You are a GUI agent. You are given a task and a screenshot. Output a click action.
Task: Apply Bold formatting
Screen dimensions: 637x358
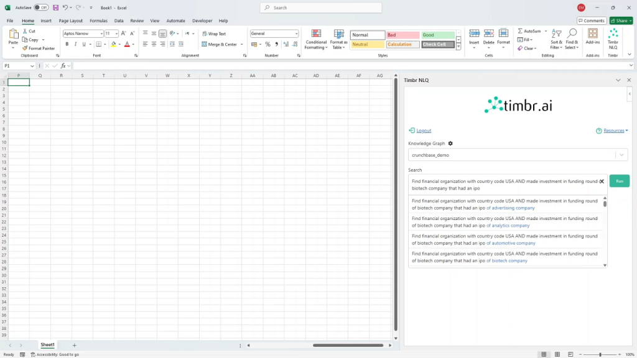67,44
